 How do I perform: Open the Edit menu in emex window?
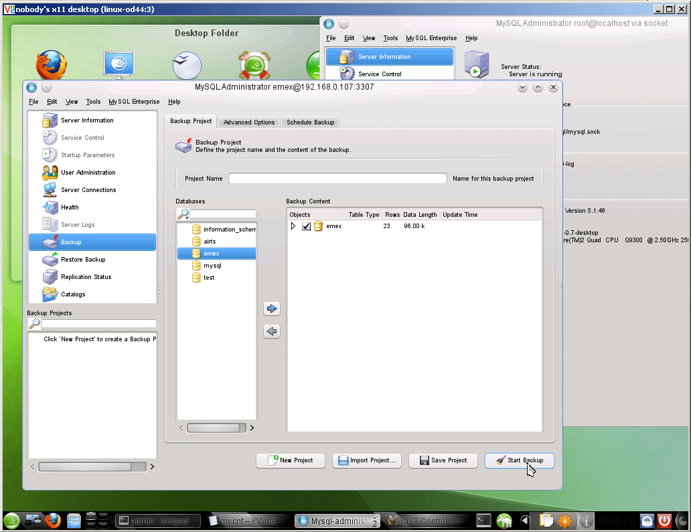(52, 102)
